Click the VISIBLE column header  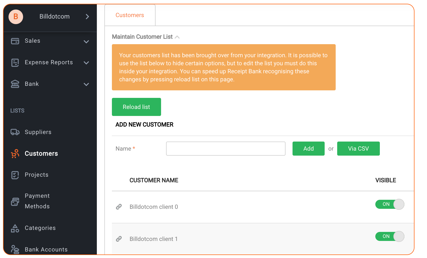[x=386, y=180]
